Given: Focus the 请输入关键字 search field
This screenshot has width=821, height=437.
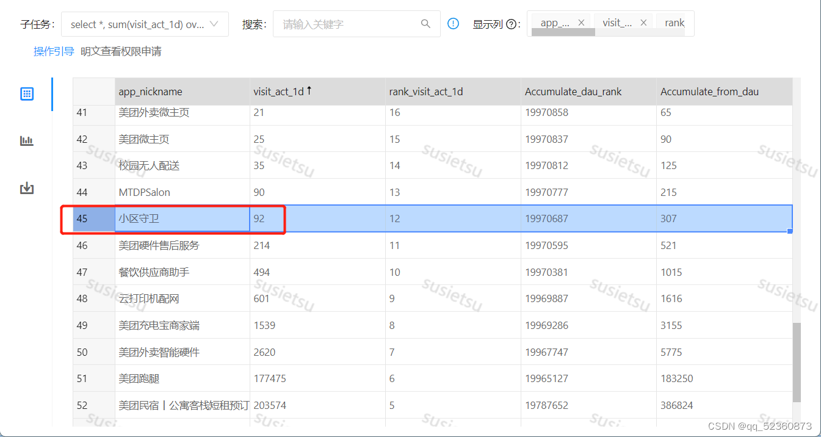Looking at the screenshot, I should 356,24.
